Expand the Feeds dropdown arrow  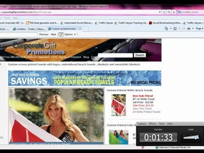click(179, 28)
